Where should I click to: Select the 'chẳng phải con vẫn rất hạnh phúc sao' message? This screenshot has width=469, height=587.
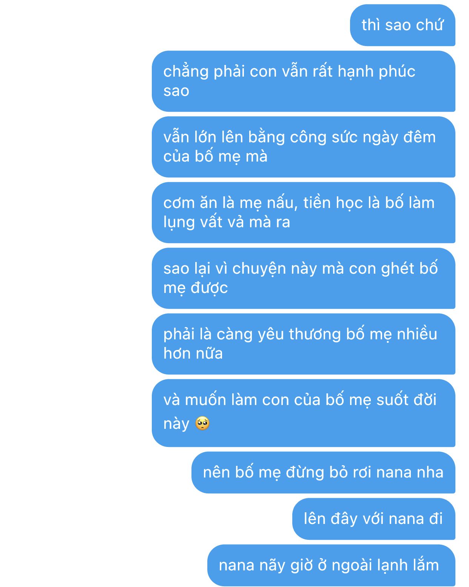(304, 81)
